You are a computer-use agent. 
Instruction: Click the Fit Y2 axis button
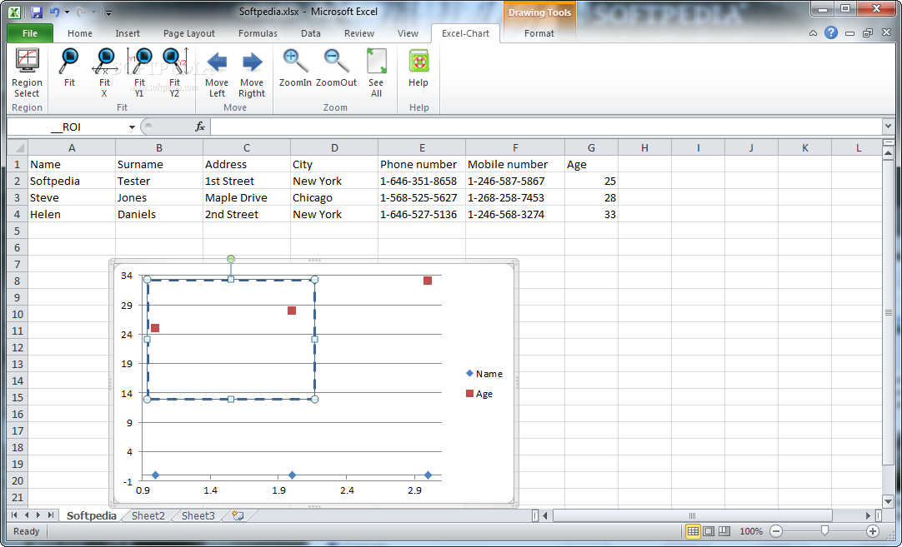point(175,73)
